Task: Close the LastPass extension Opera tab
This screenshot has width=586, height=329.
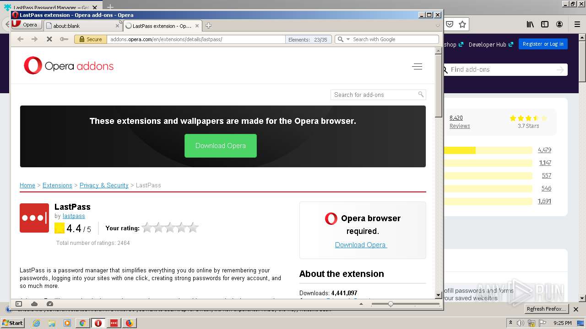Action: [197, 26]
